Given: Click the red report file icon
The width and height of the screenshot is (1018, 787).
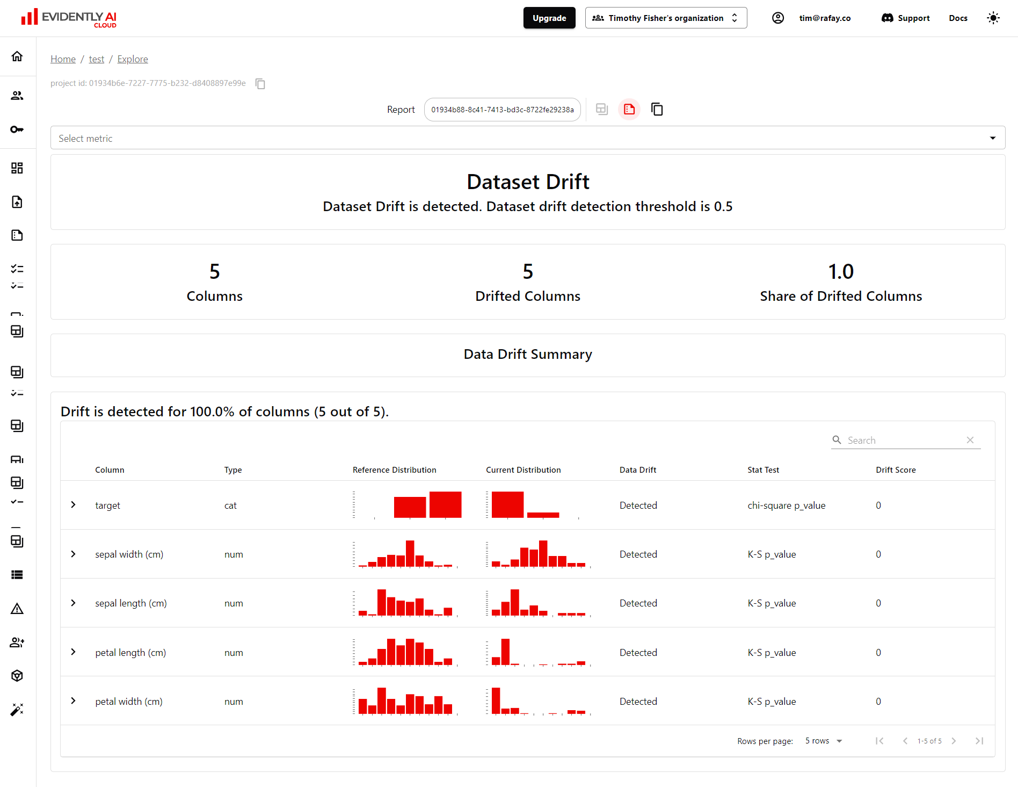Looking at the screenshot, I should pos(629,110).
